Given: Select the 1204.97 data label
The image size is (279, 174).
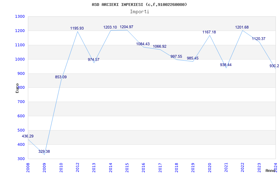Looking at the screenshot, I should (126, 27).
